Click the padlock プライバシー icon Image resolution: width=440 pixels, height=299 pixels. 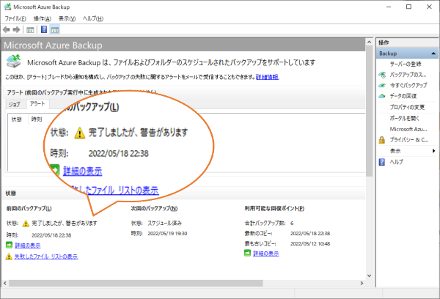(x=382, y=140)
